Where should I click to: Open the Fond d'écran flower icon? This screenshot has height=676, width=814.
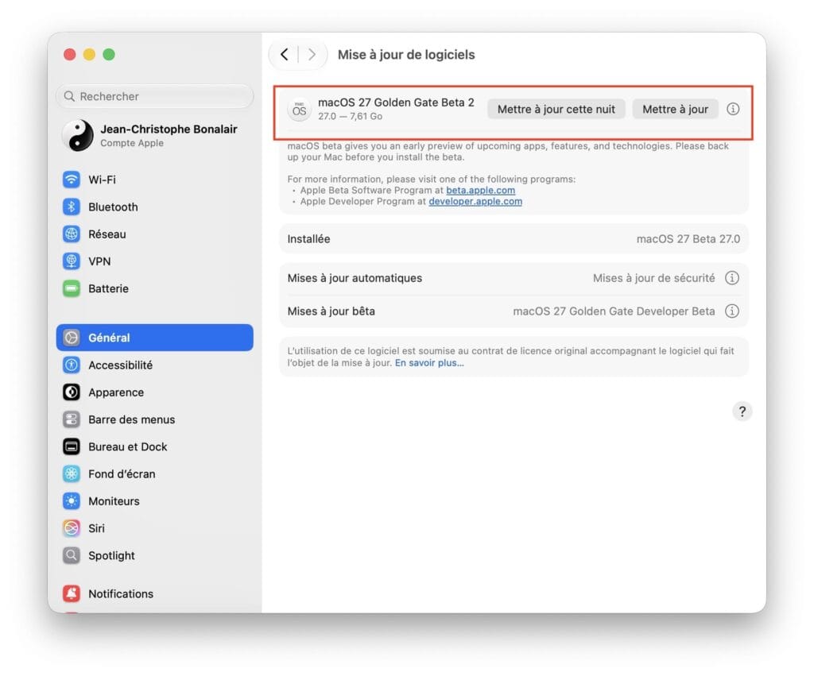[71, 473]
